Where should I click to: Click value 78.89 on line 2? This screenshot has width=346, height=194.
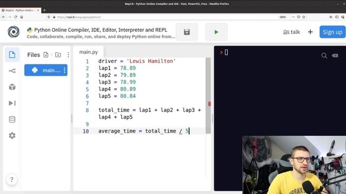click(128, 68)
